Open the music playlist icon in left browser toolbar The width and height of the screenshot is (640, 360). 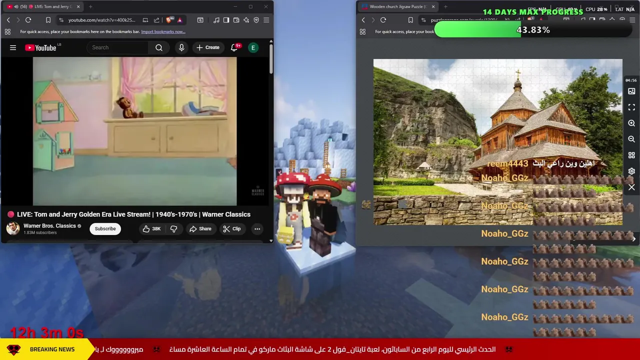pyautogui.click(x=216, y=20)
